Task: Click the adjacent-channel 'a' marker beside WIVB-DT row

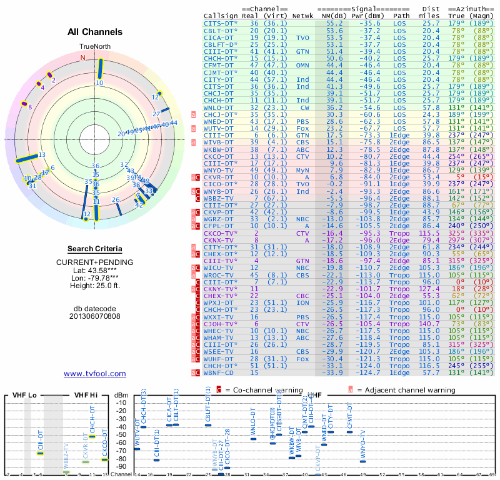Action: pos(193,142)
